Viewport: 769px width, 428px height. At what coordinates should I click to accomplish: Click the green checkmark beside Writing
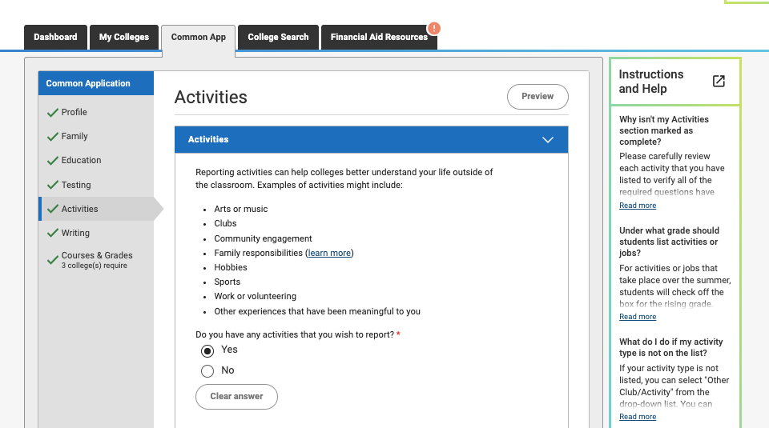tap(53, 233)
